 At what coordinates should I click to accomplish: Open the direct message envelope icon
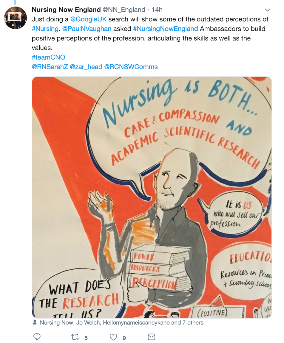[x=152, y=337]
